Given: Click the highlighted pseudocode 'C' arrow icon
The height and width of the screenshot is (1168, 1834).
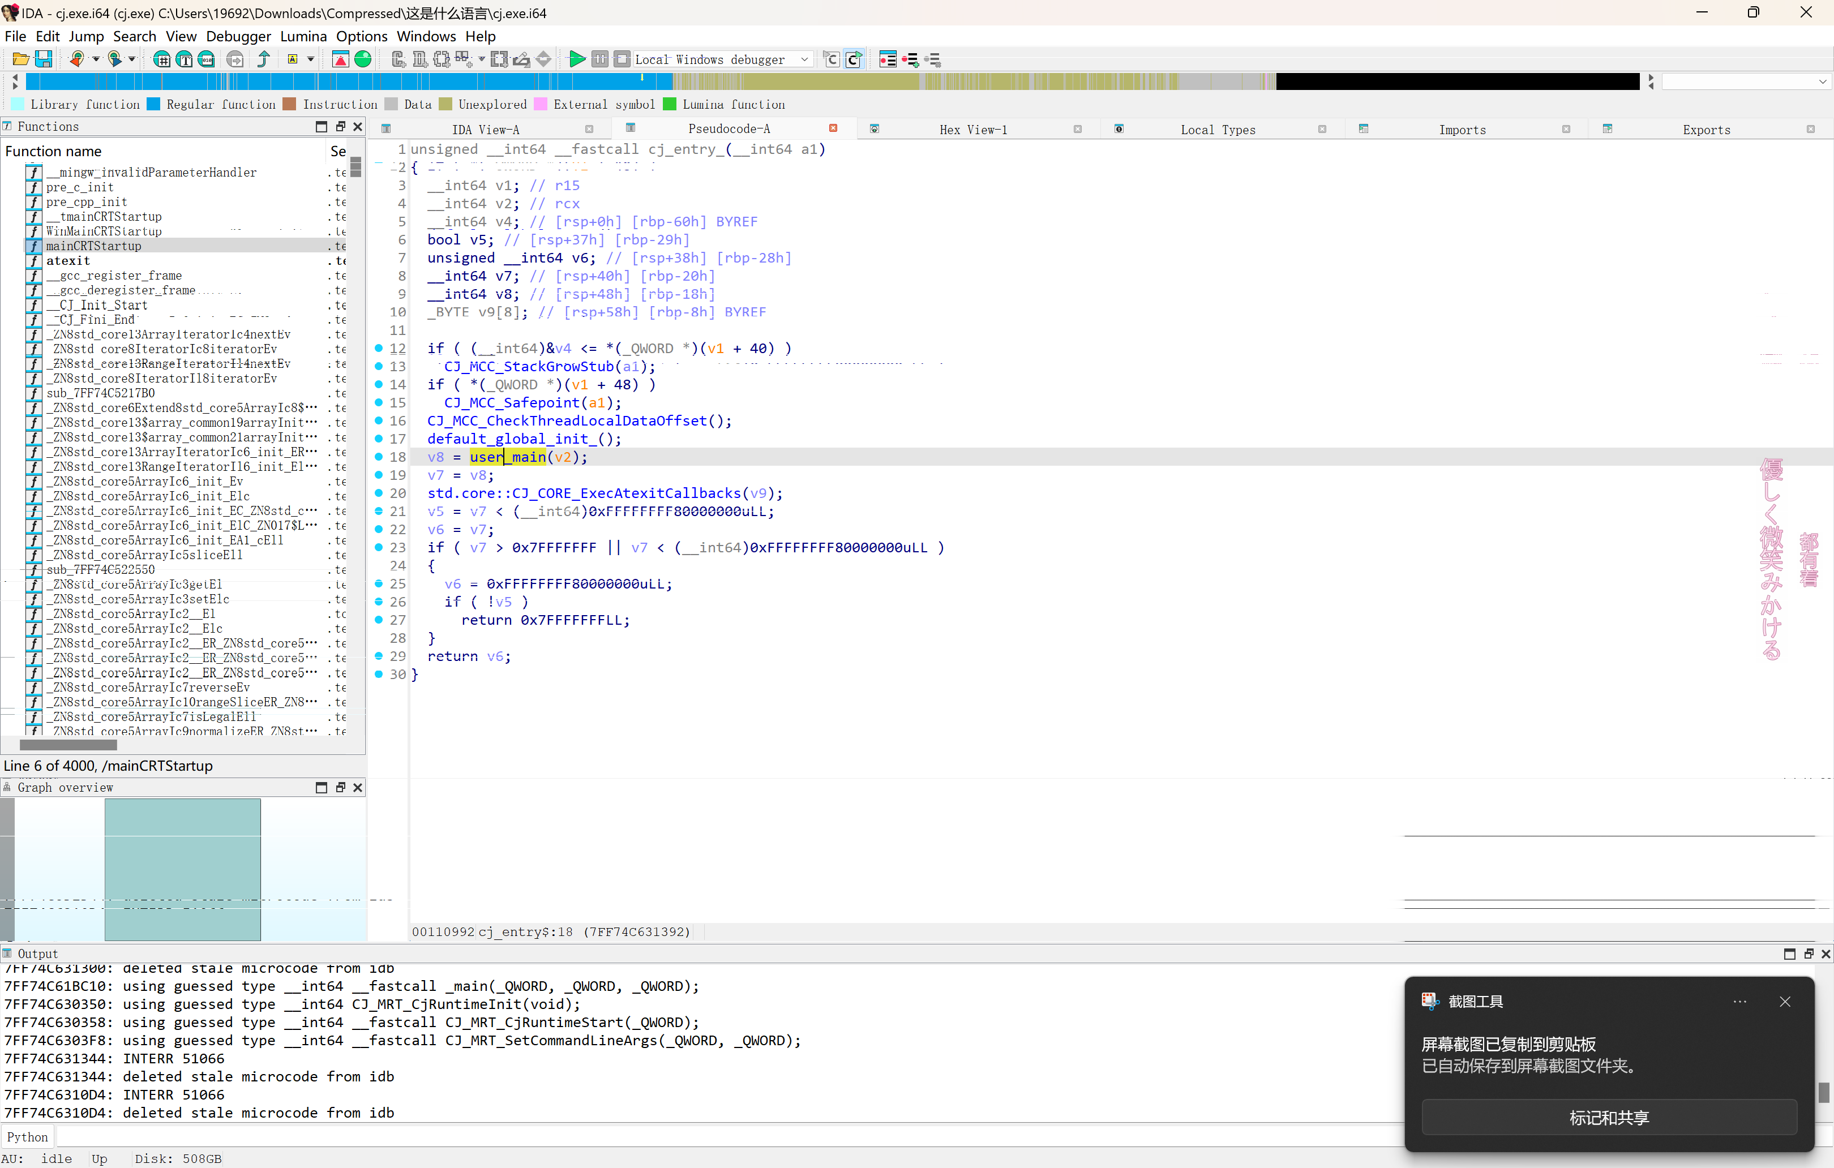Looking at the screenshot, I should 854,59.
